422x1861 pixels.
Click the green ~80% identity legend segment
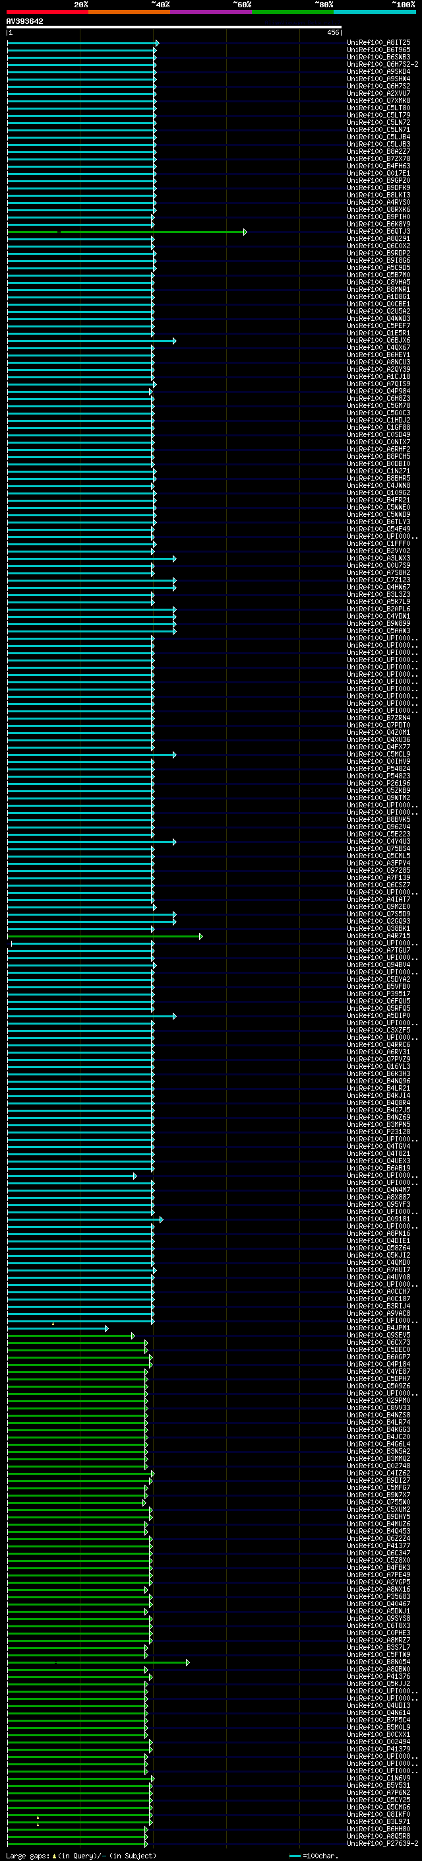(x=293, y=12)
